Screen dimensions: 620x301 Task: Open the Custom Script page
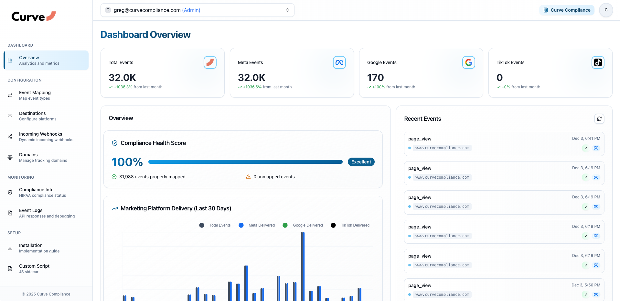[46, 269]
